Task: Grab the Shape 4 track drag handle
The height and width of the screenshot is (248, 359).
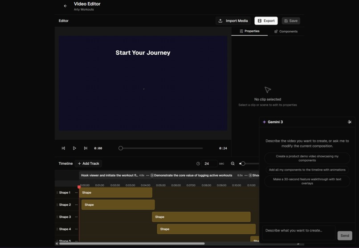Action: tap(57, 229)
